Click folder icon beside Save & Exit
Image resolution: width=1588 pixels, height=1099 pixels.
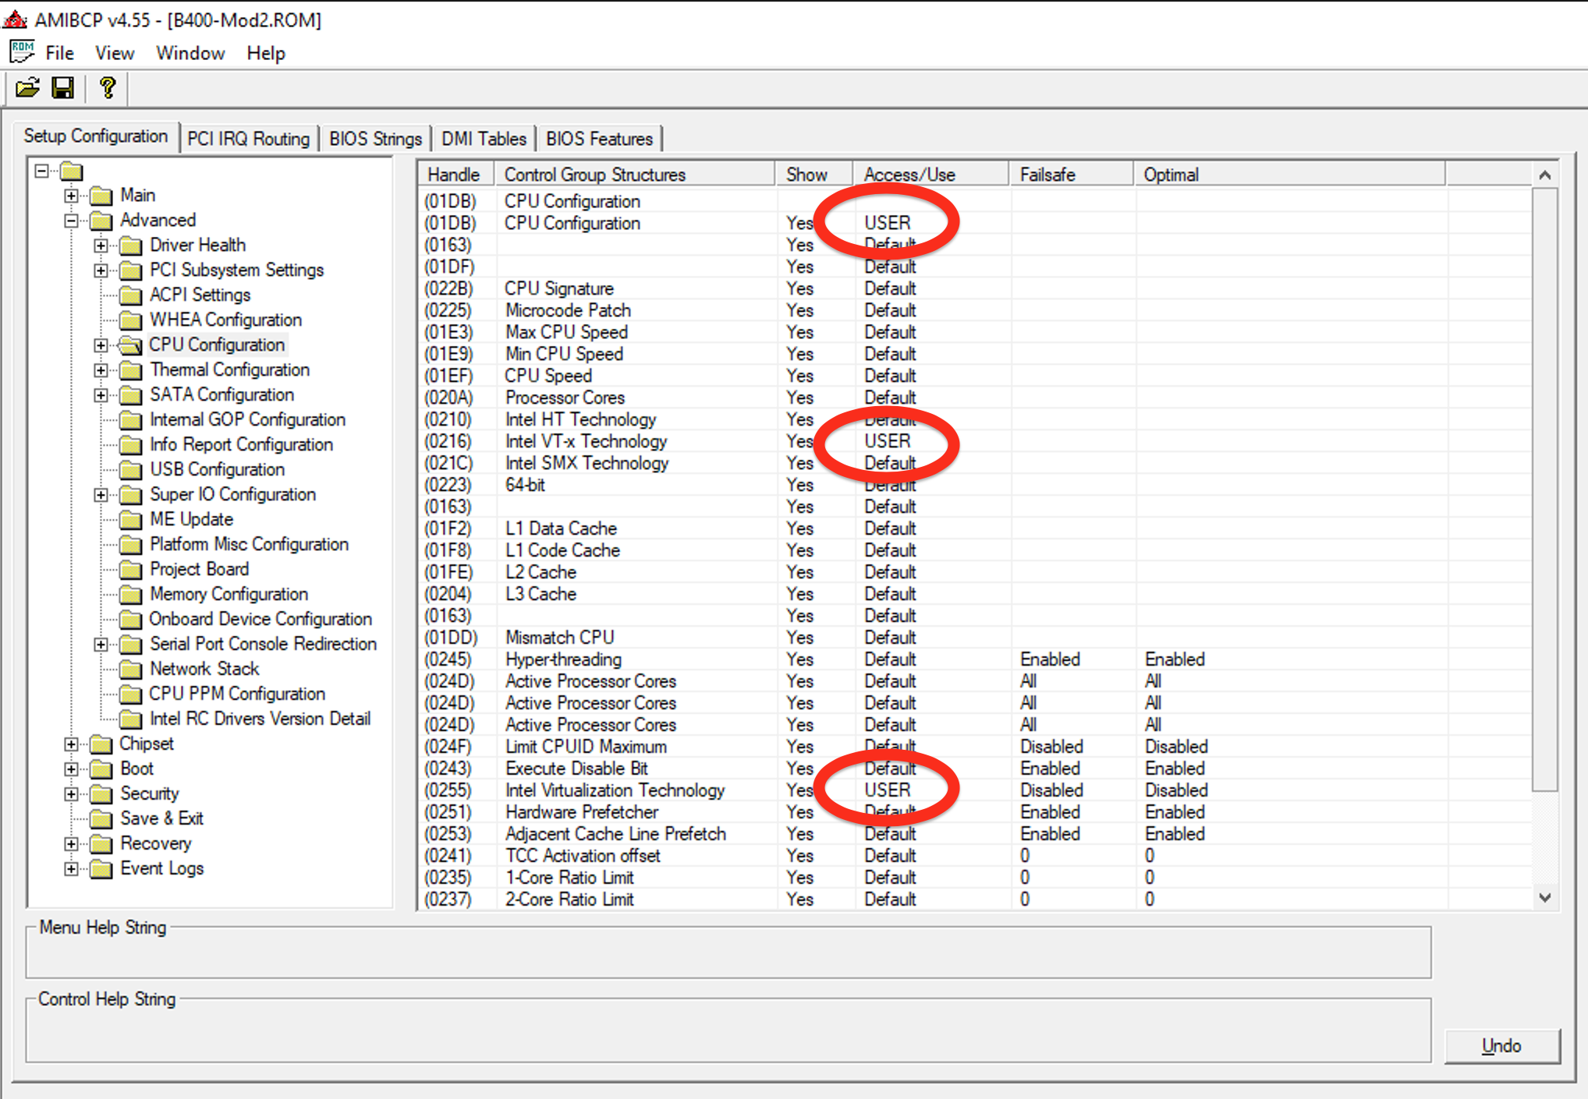101,819
